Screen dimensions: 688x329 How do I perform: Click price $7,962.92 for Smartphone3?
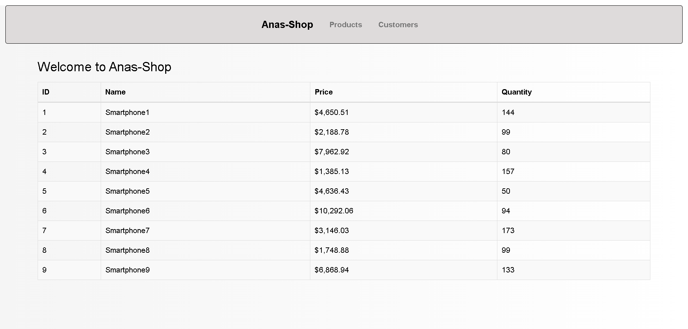pyautogui.click(x=331, y=152)
